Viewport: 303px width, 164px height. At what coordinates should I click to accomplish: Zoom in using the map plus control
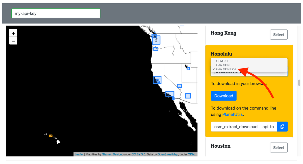[13, 33]
